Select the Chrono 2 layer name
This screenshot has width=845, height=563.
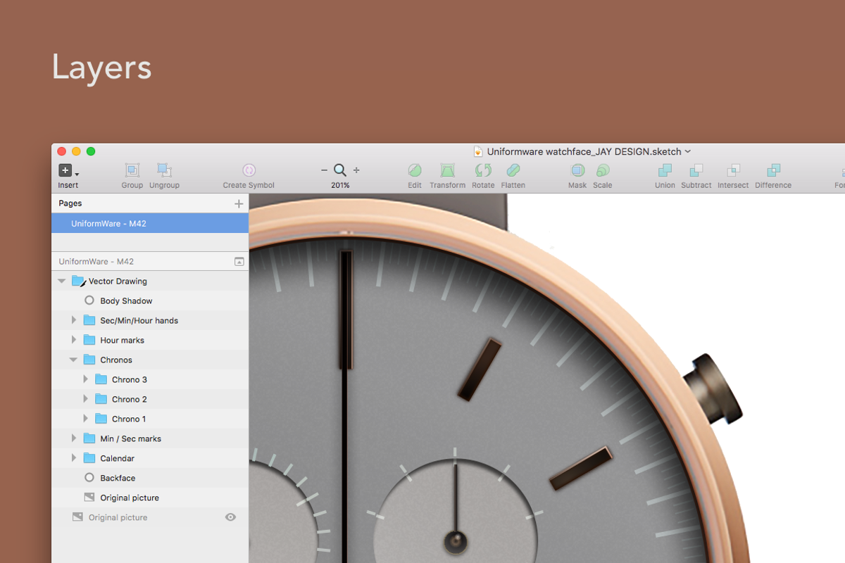[x=130, y=399]
